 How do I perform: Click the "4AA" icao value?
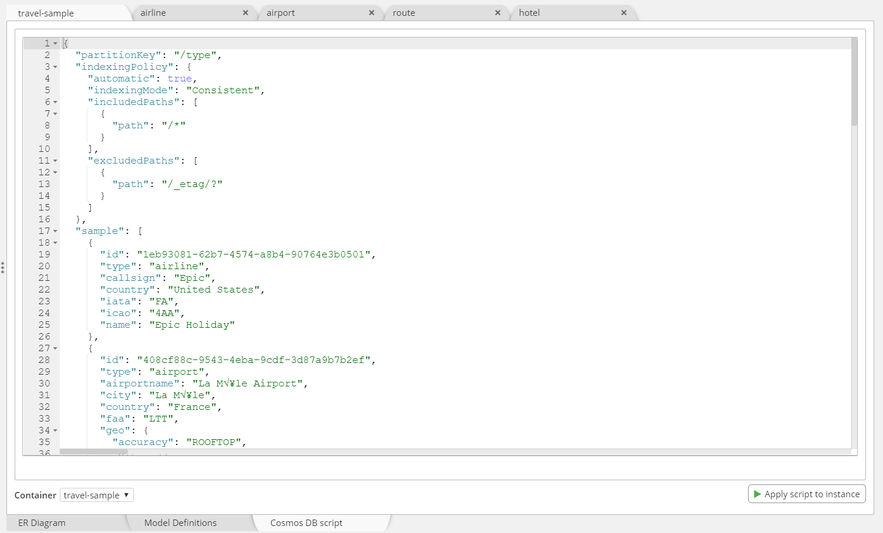coord(164,313)
